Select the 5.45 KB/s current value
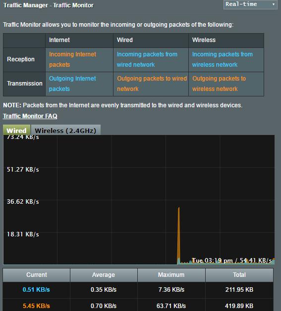The width and height of the screenshot is (281, 311). click(x=36, y=306)
